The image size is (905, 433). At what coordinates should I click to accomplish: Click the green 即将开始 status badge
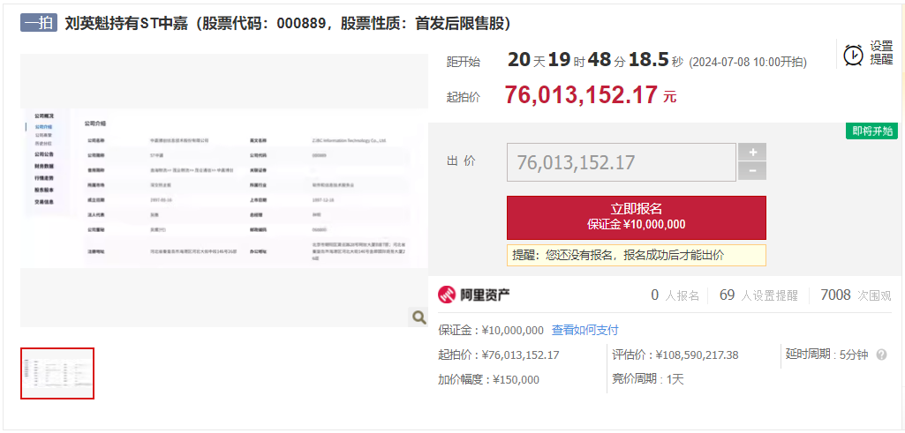[871, 131]
